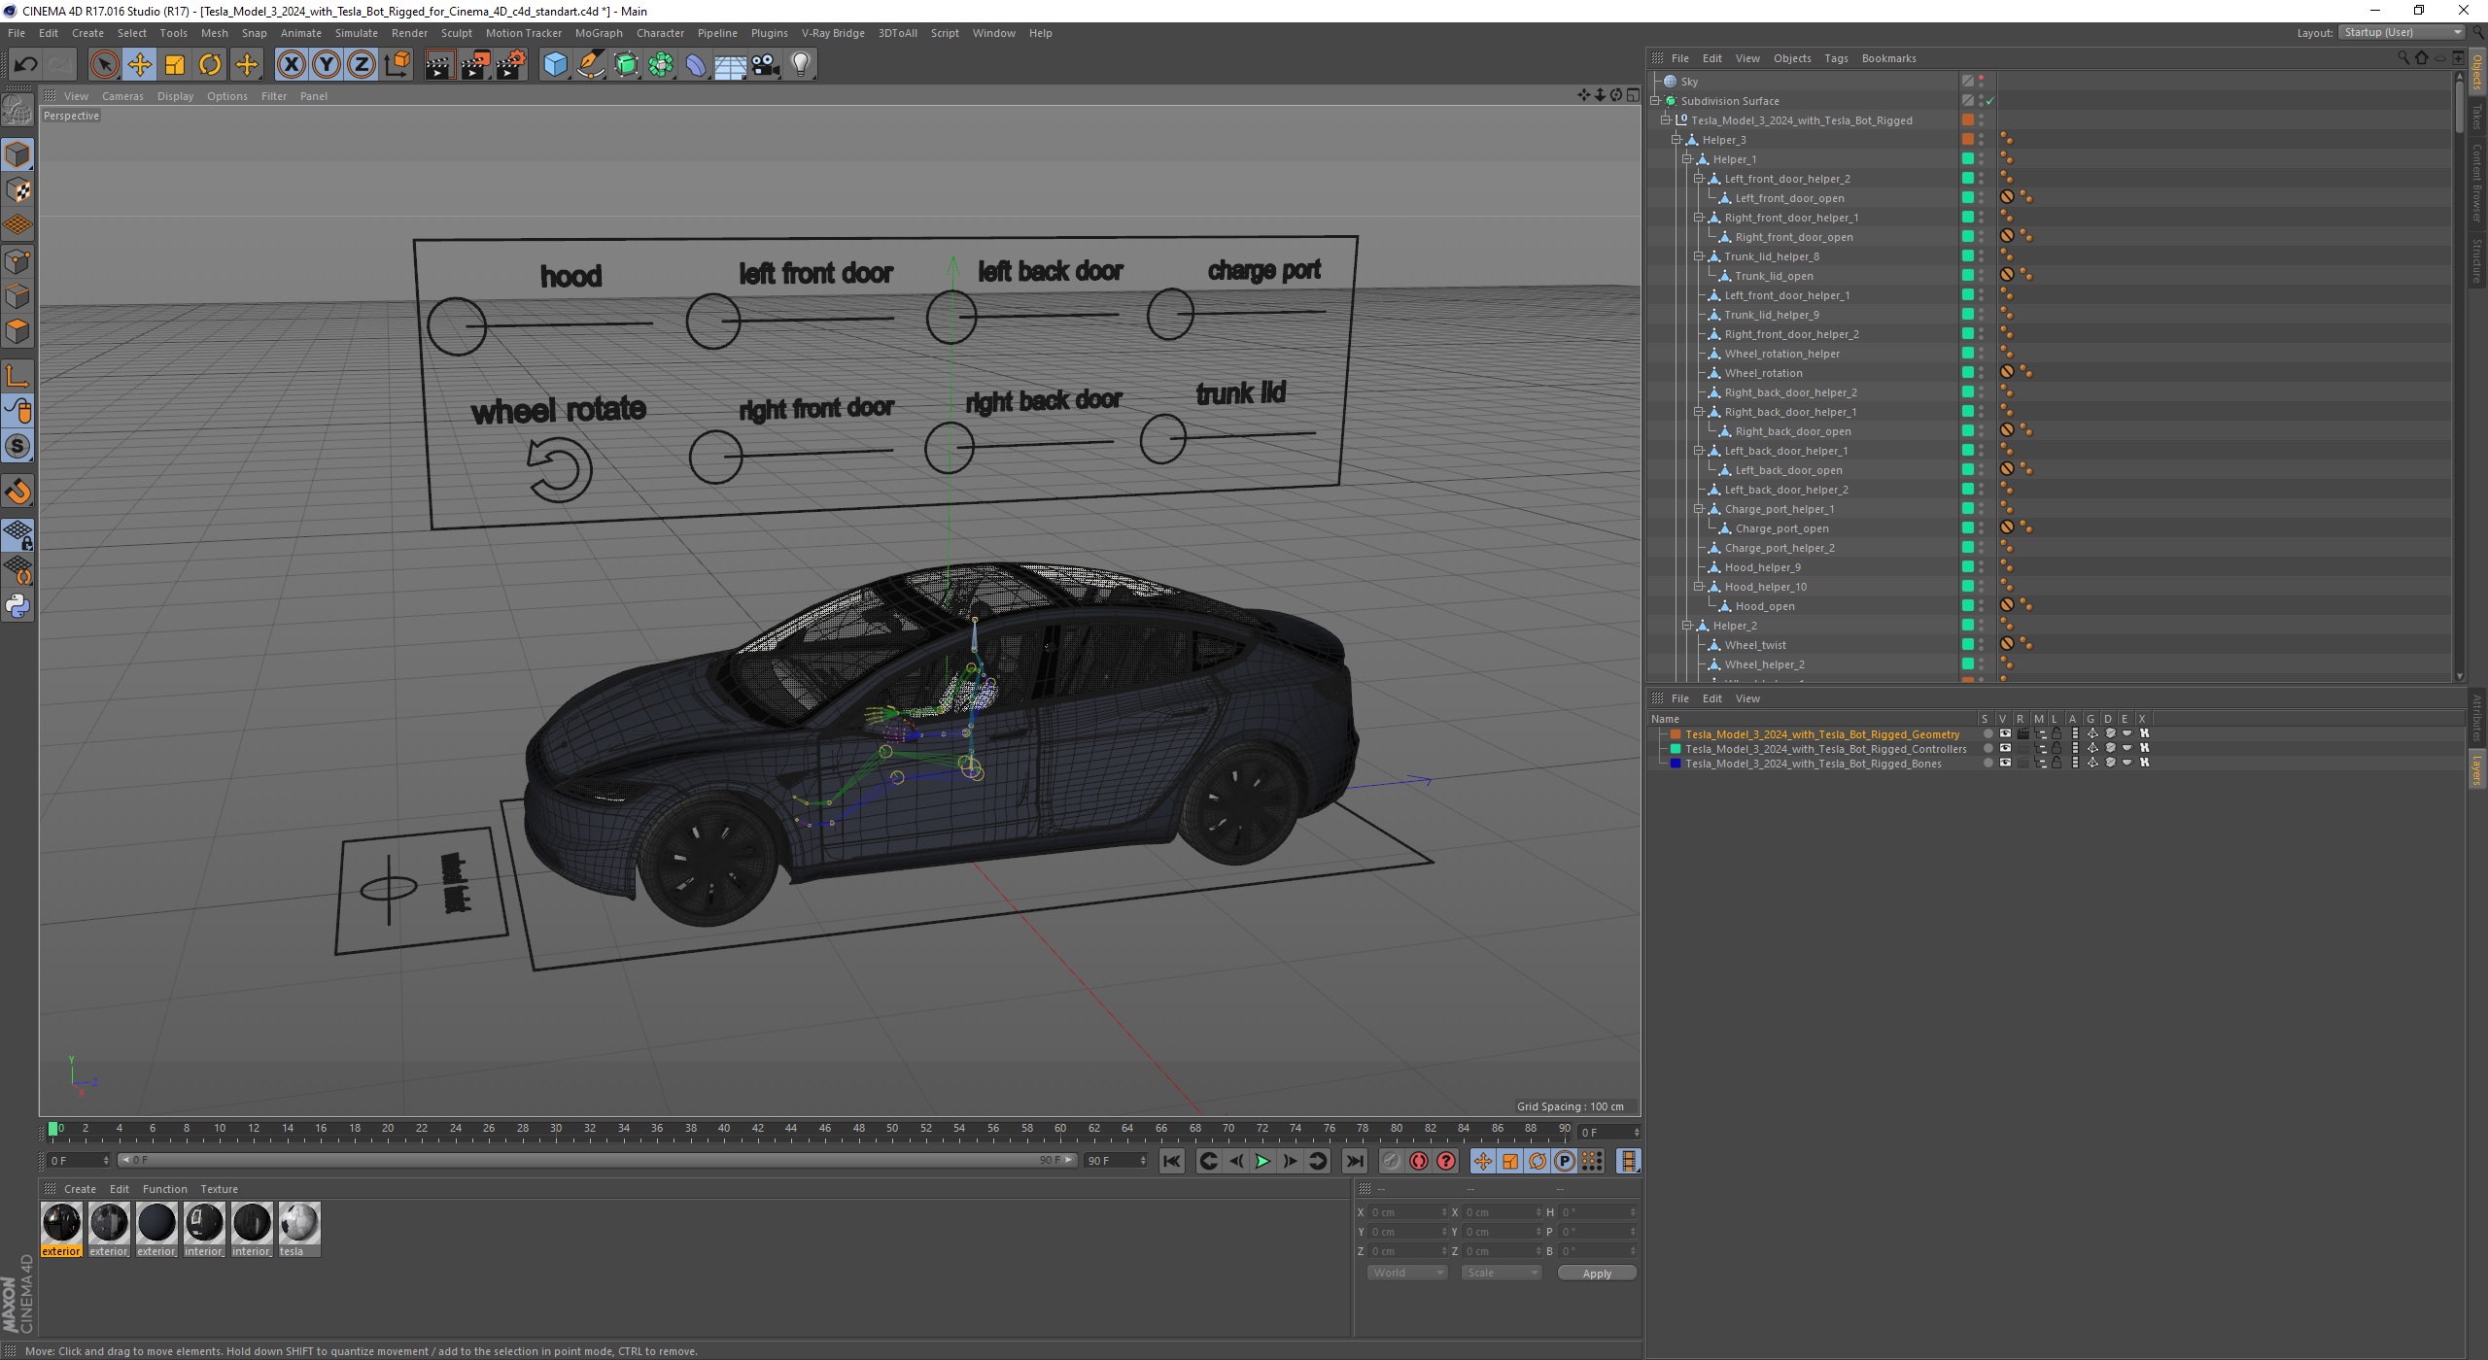
Task: Collapse the Helper_2 hierarchy
Action: point(1688,626)
